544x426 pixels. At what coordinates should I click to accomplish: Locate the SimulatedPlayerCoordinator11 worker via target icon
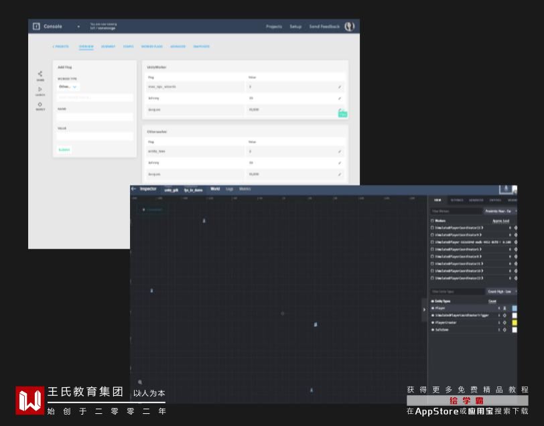click(x=516, y=228)
